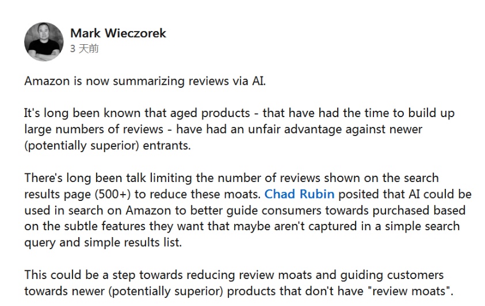Click the words posited that AI could be

(x=405, y=194)
